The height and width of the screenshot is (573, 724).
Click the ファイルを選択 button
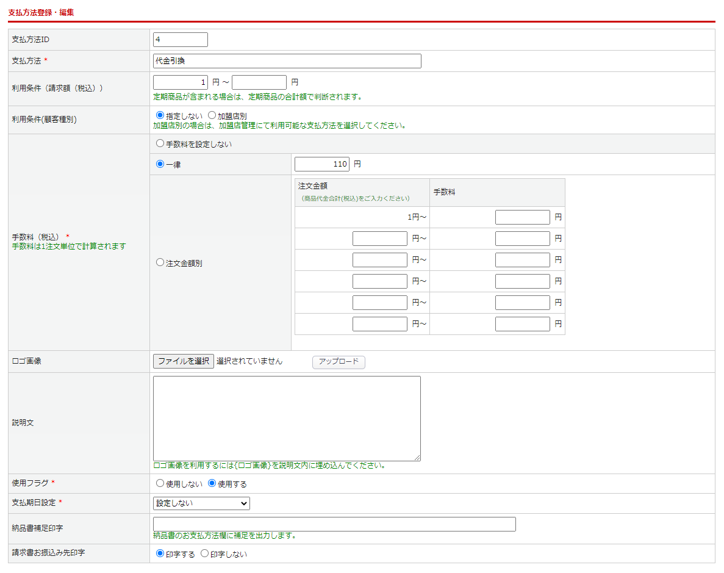(184, 361)
